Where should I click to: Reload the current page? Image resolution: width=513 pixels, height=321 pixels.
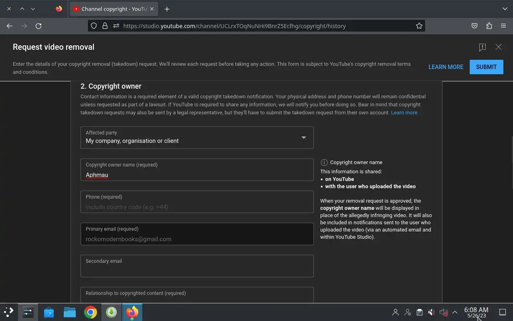coord(38,26)
